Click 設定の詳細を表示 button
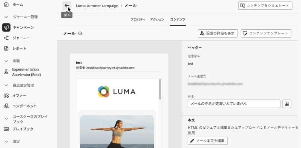The height and width of the screenshot is (148, 301). (218, 33)
